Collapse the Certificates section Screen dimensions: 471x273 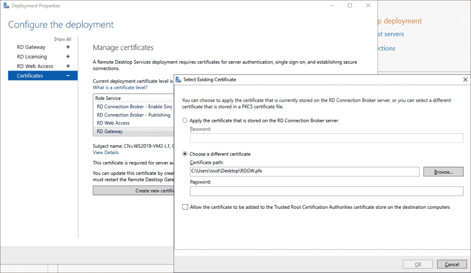click(68, 75)
